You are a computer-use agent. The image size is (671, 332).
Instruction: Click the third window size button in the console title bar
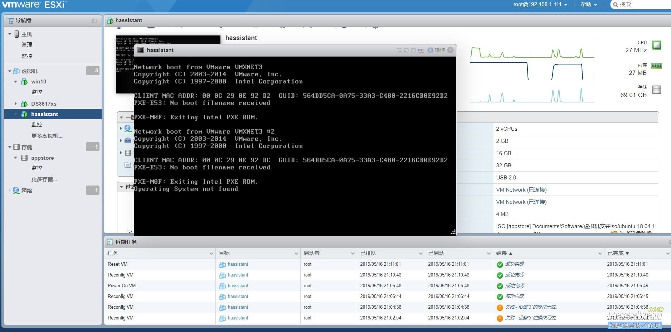click(x=413, y=50)
